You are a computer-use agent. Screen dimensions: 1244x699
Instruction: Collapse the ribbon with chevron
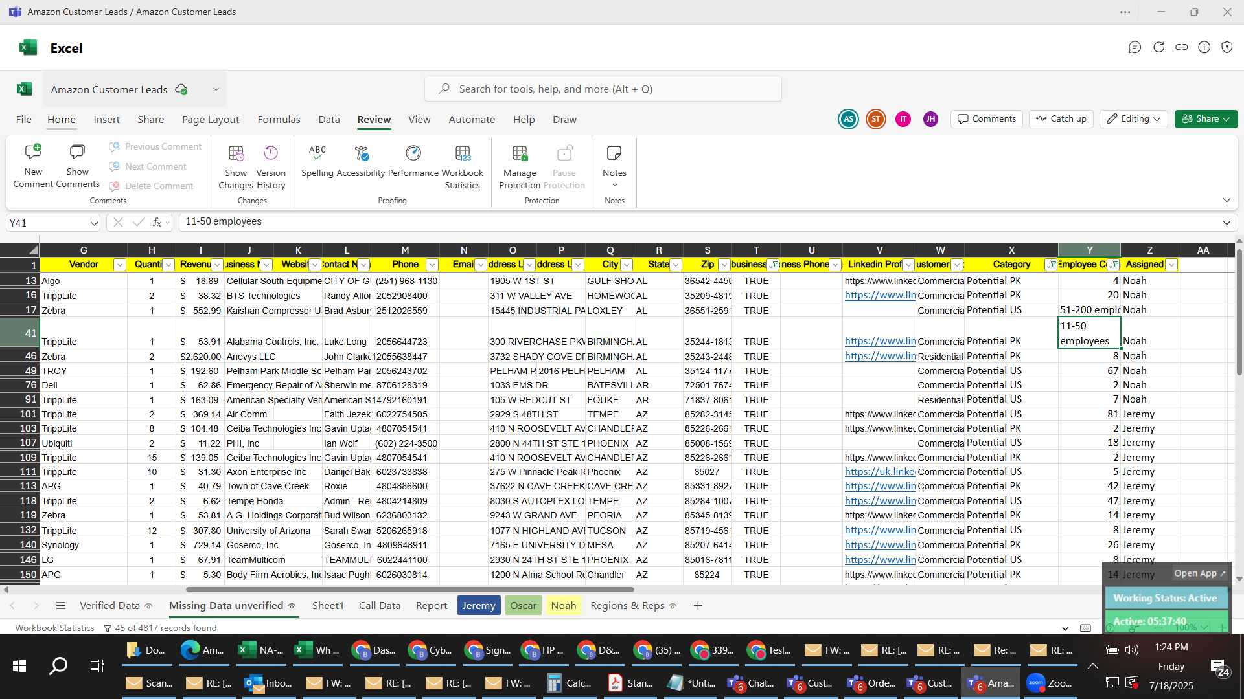[1227, 200]
